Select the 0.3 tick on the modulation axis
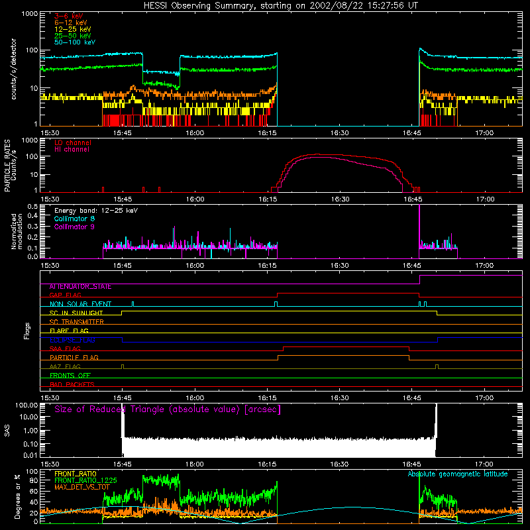This screenshot has width=530, height=530. [32, 227]
